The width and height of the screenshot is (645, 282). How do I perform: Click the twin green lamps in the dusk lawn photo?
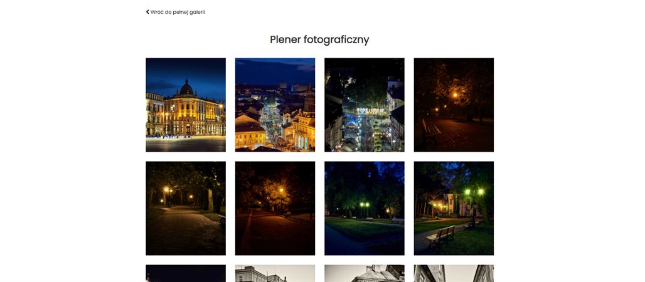pos(364,204)
